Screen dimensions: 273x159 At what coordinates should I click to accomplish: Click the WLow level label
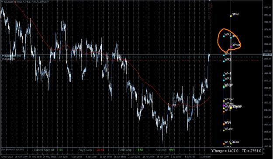(x=228, y=129)
